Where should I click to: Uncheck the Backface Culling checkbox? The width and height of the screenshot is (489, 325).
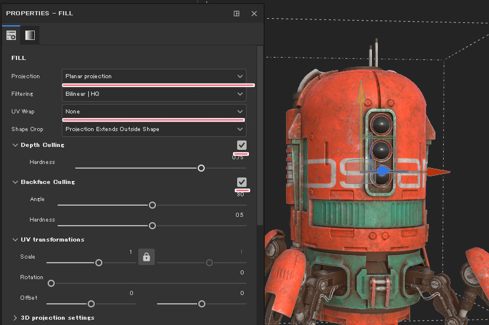point(241,182)
